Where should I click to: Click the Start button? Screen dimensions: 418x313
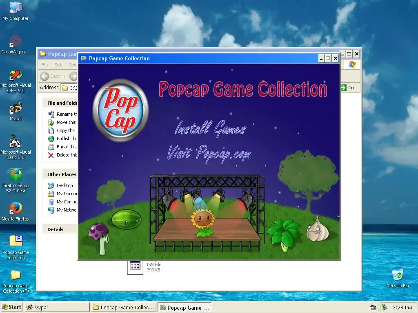pyautogui.click(x=11, y=307)
